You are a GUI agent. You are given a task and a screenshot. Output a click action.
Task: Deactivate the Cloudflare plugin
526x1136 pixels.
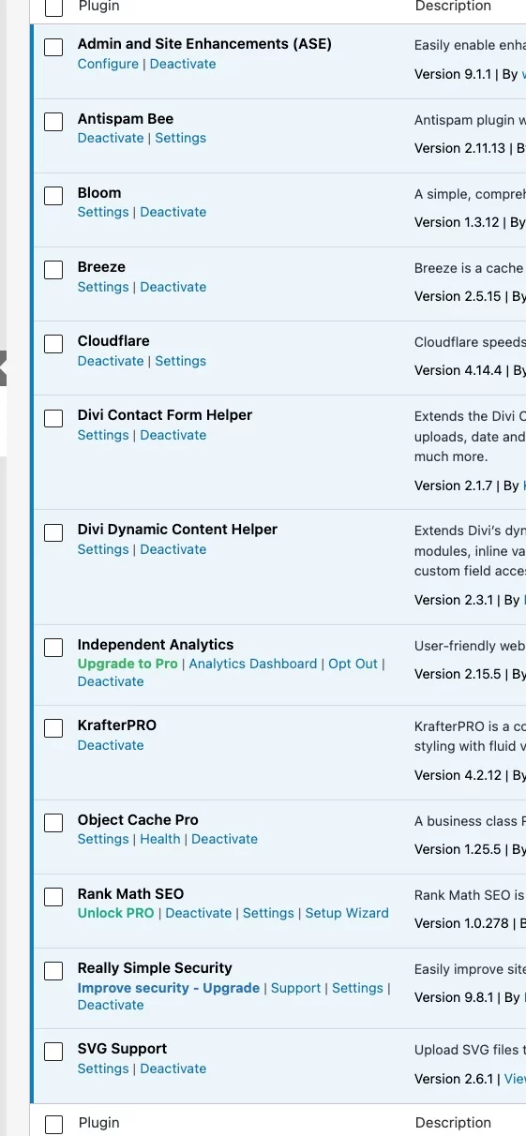[x=111, y=361]
